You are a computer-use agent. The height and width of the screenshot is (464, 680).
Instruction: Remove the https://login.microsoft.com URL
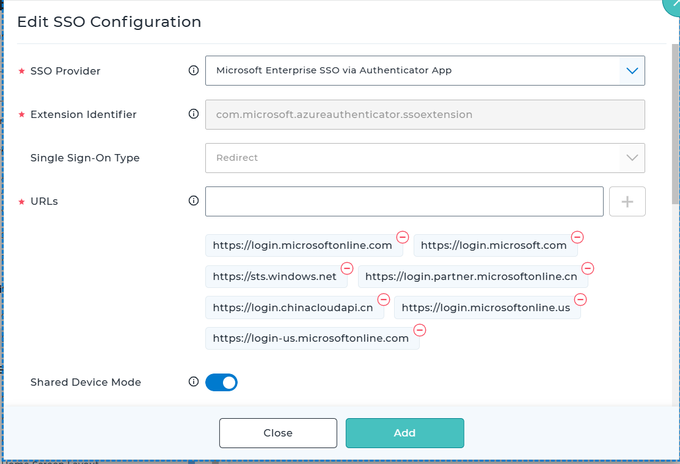pyautogui.click(x=577, y=237)
